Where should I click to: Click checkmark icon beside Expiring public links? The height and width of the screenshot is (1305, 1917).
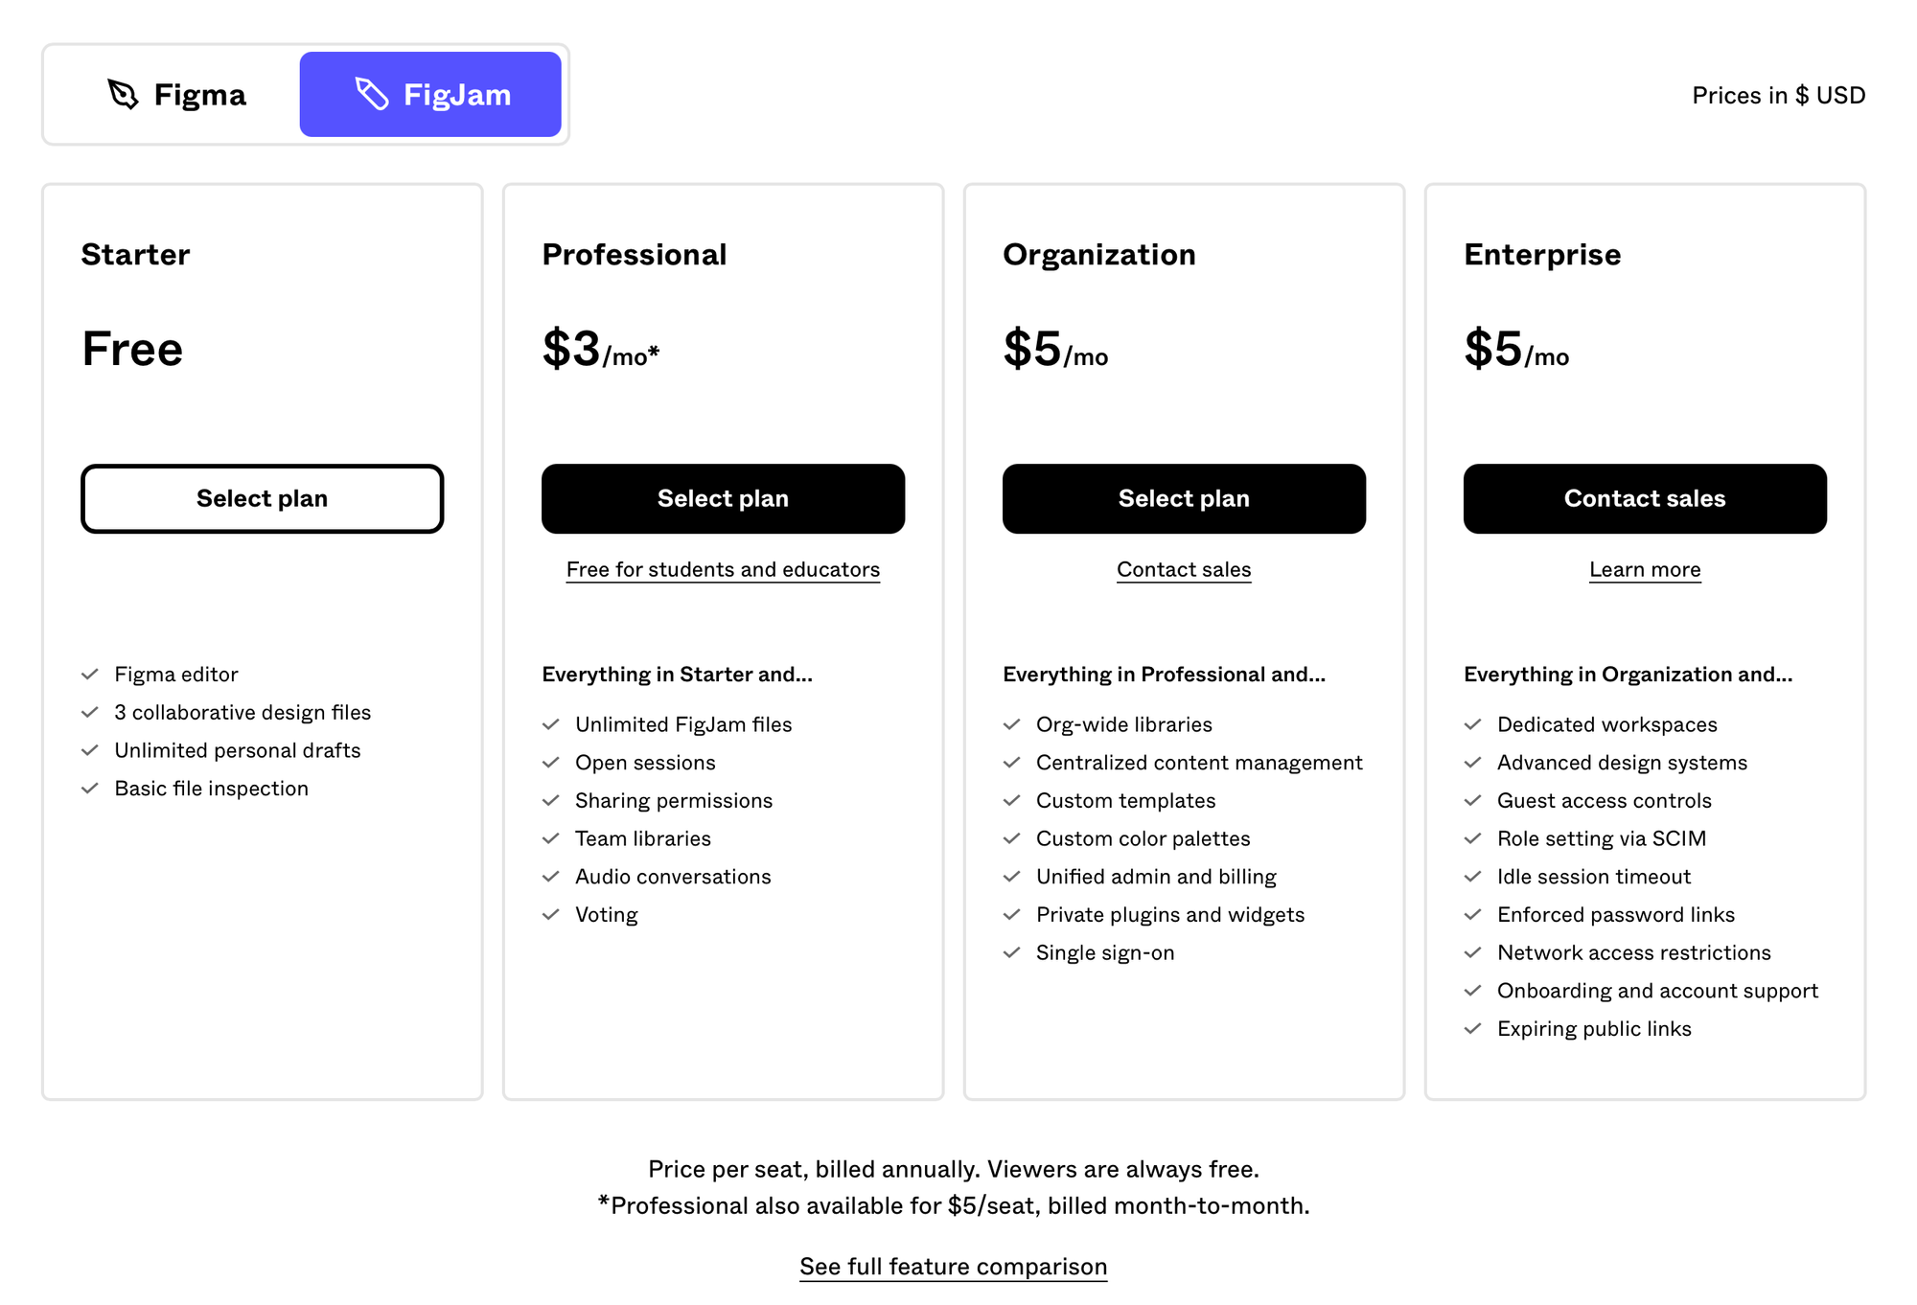click(1473, 1029)
